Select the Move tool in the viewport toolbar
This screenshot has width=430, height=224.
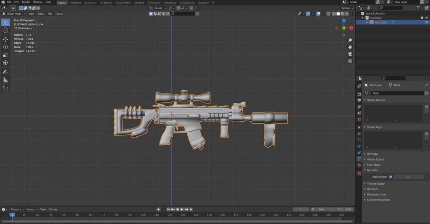(x=5, y=39)
